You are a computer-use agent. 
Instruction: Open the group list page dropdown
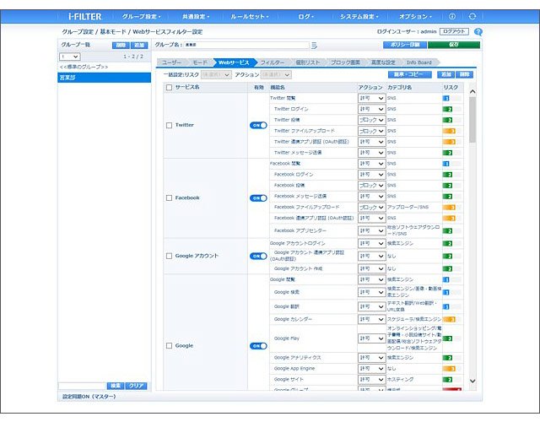(70, 57)
